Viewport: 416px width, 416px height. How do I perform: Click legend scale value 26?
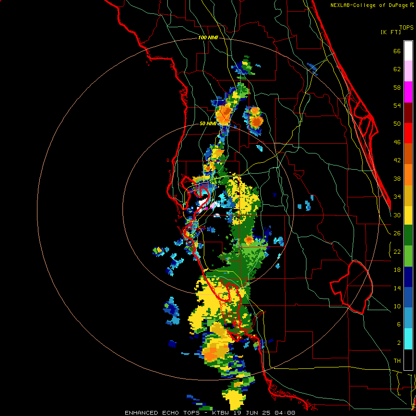click(x=397, y=233)
